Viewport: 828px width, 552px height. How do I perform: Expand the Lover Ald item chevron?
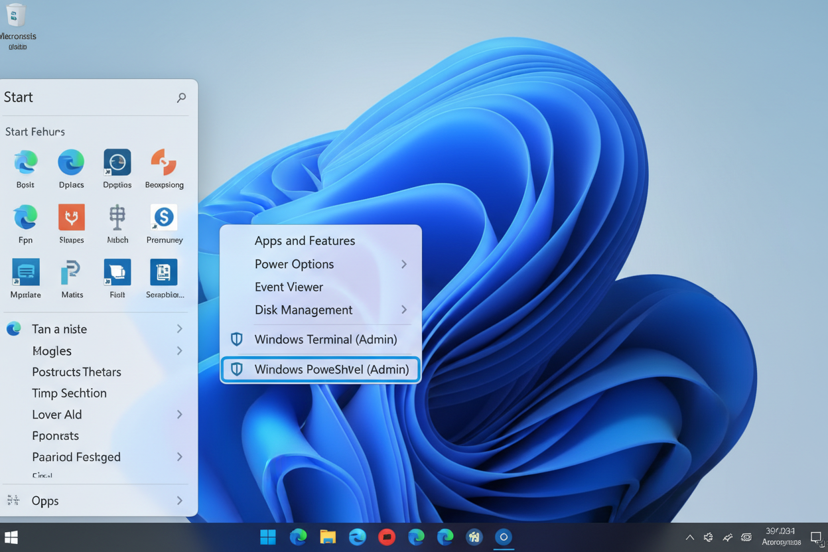coord(180,415)
